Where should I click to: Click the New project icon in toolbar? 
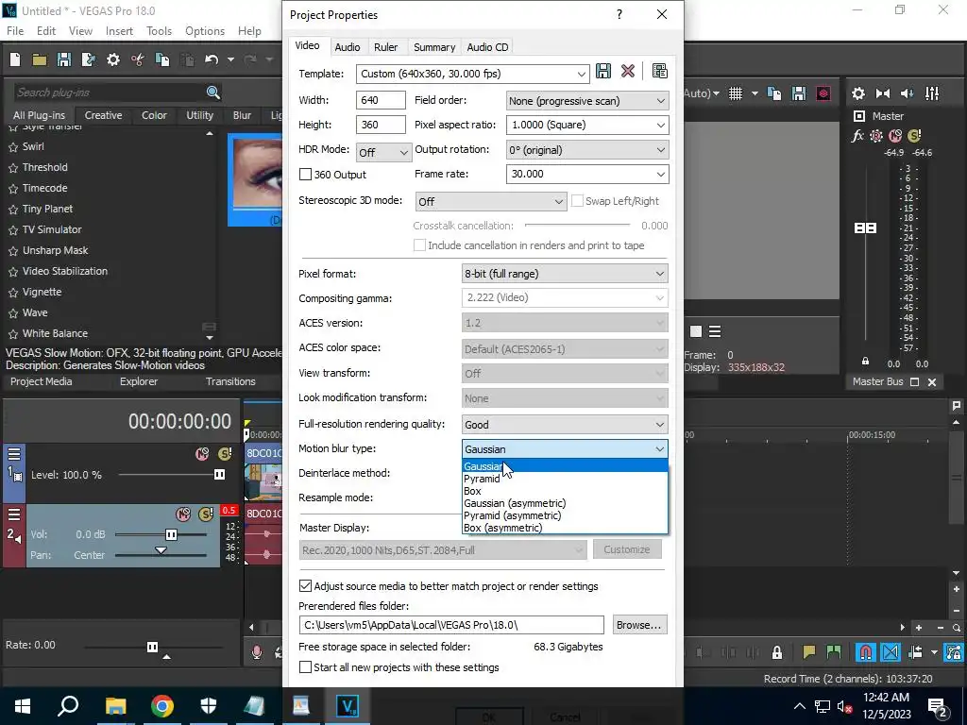pos(15,59)
